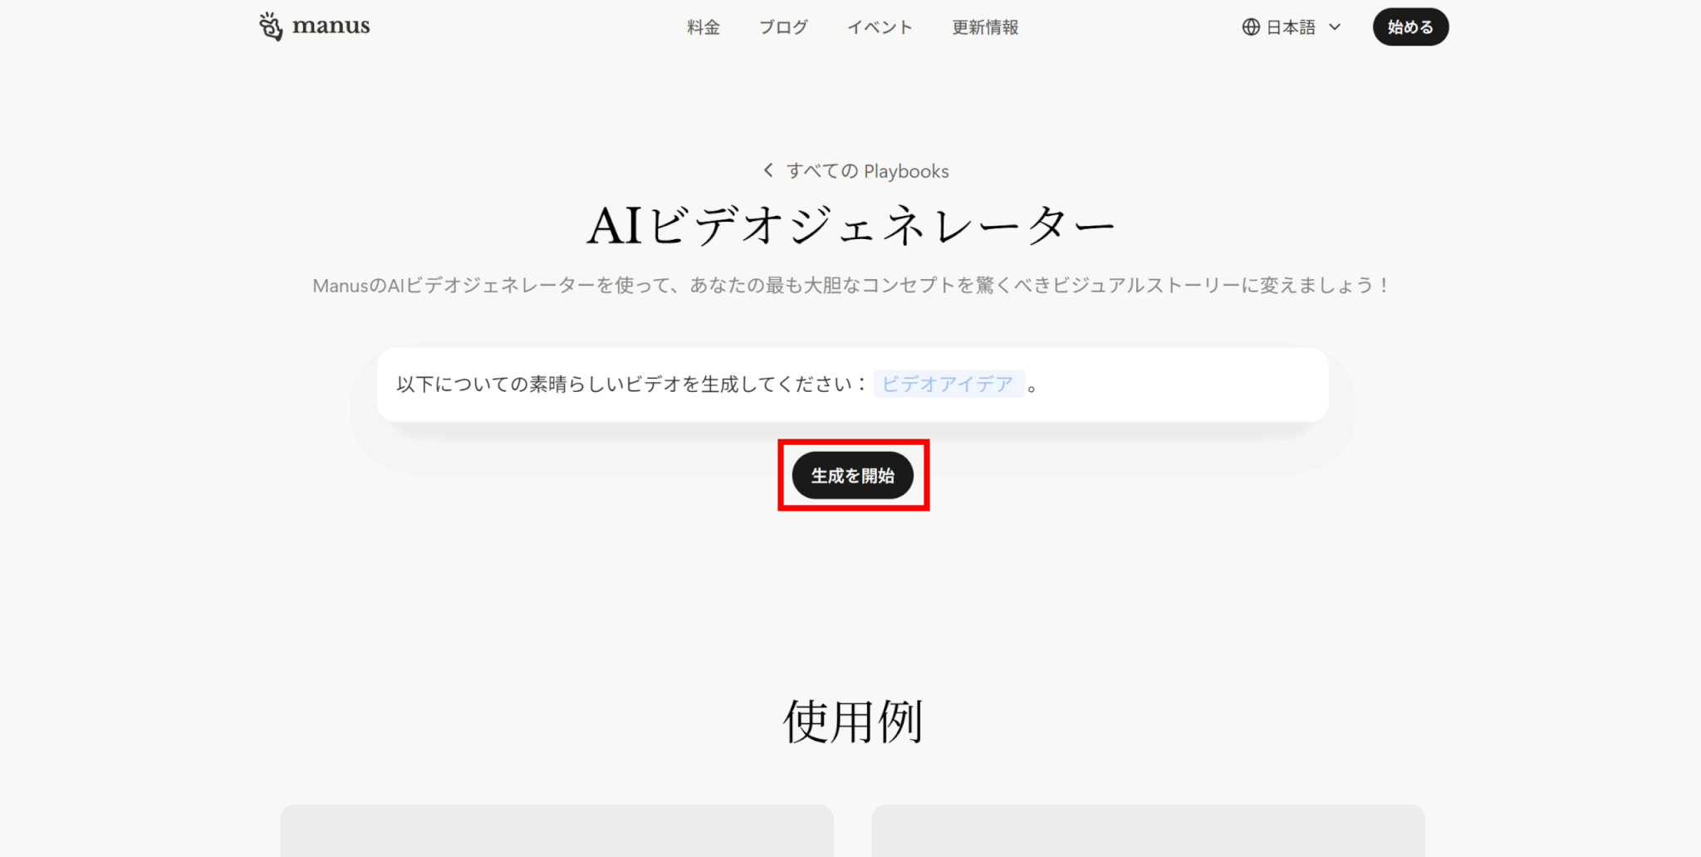The image size is (1701, 857).
Task: Expand the 日本語 language dropdown
Action: [1292, 27]
